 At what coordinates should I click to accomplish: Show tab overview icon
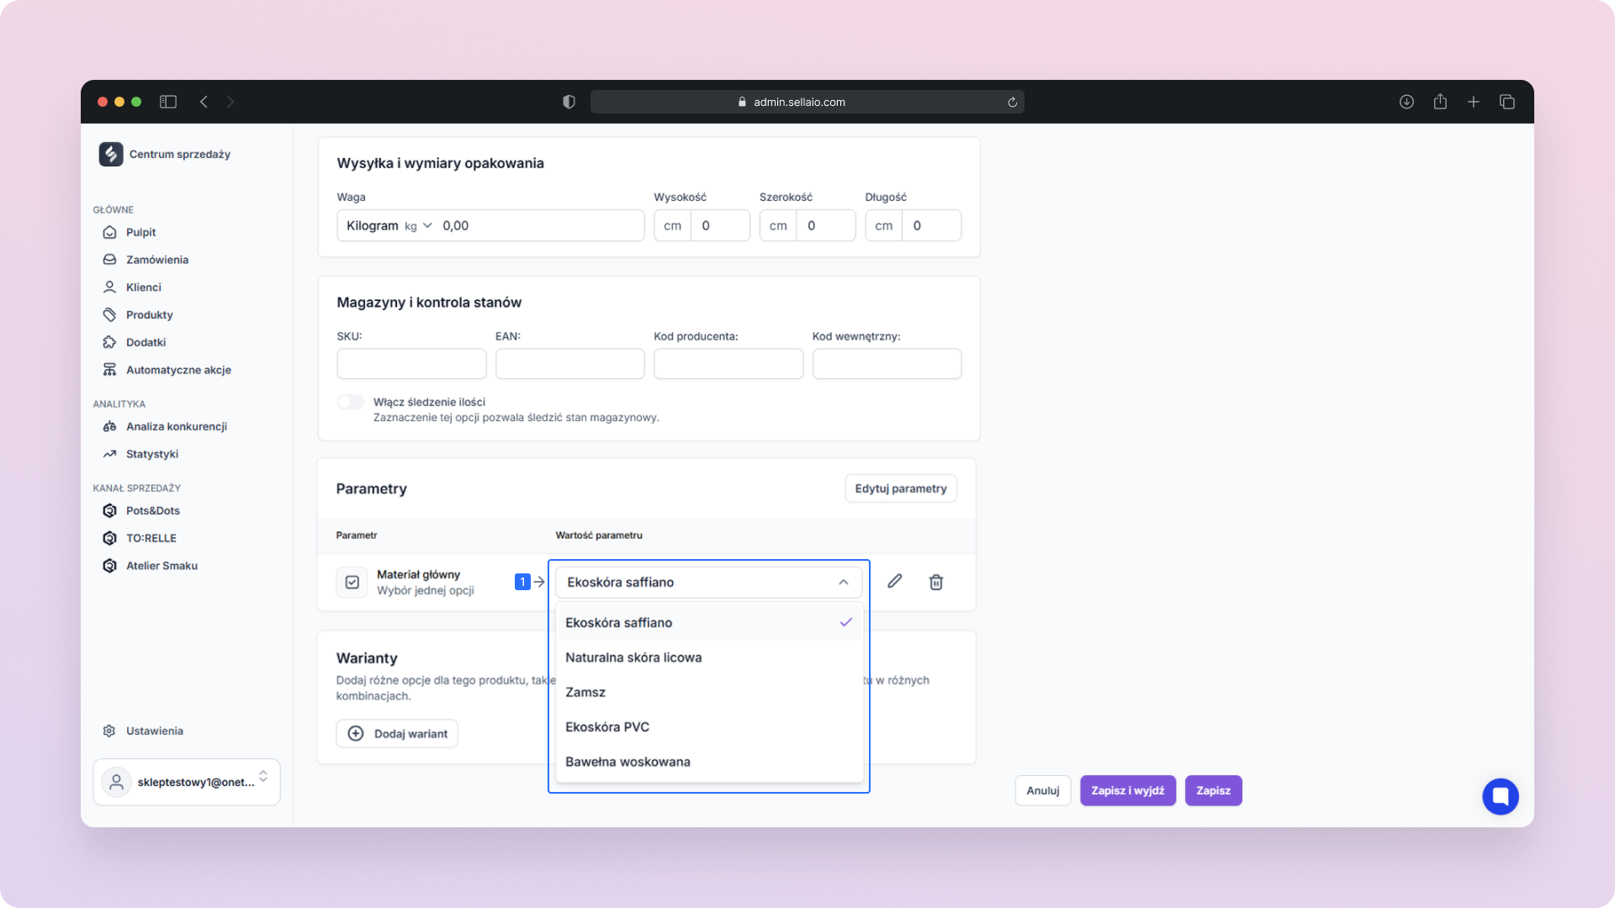coord(1507,102)
